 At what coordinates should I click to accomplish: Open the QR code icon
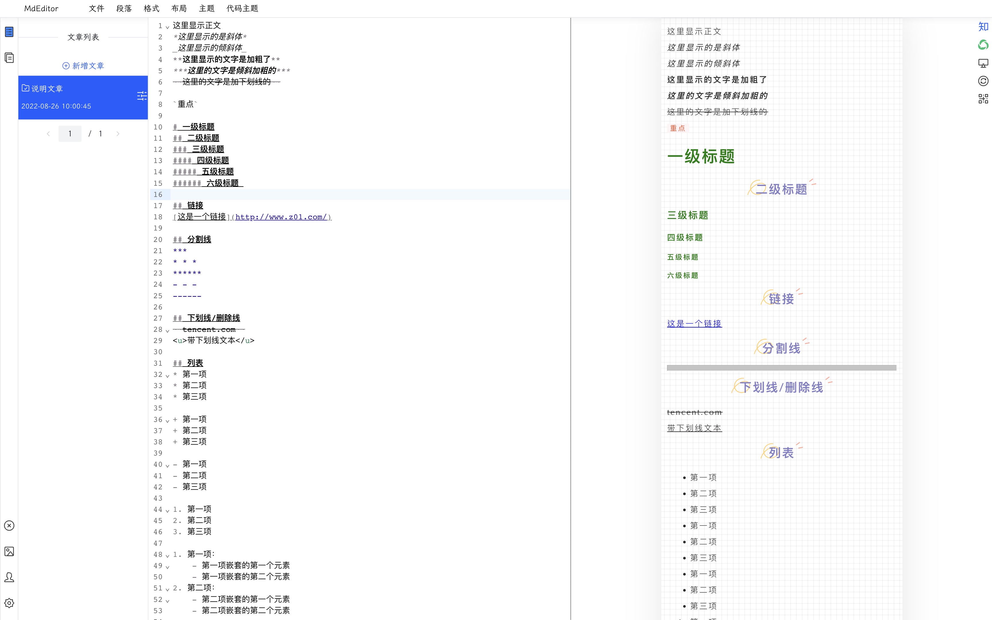pos(983,99)
